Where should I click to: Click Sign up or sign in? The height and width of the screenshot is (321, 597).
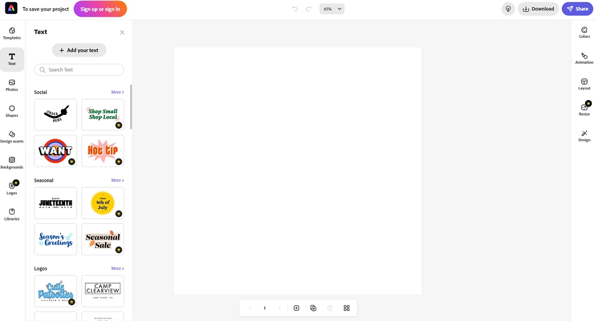pyautogui.click(x=100, y=9)
